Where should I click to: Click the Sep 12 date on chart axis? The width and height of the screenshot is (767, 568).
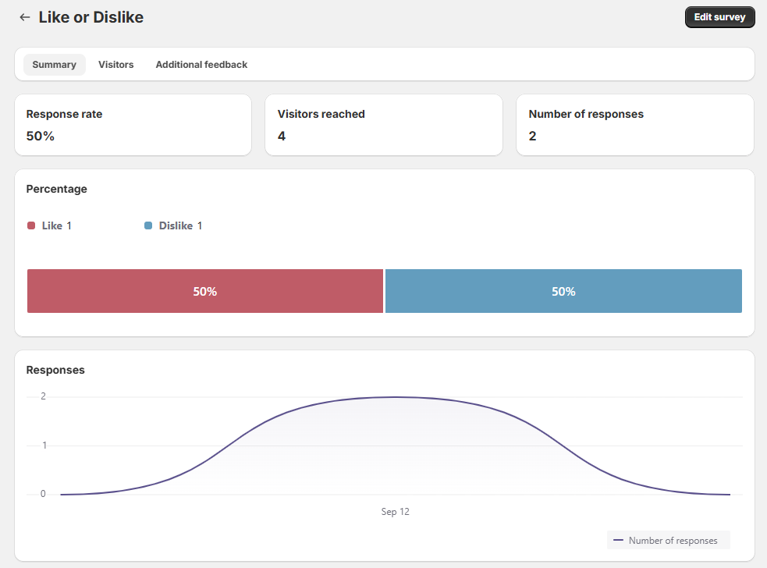[x=395, y=512]
